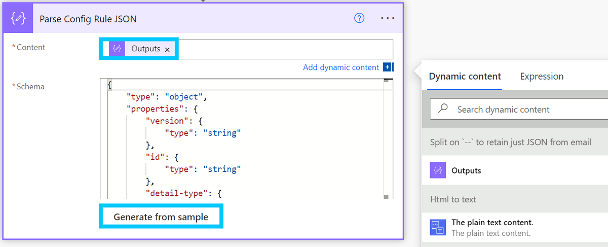Image resolution: width=608 pixels, height=247 pixels.
Task: Click the Outputs token icon in Content field
Action: [x=117, y=49]
